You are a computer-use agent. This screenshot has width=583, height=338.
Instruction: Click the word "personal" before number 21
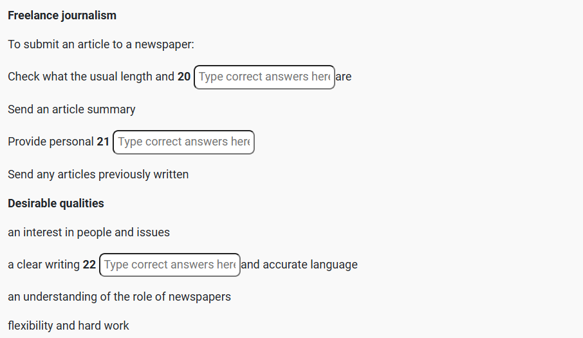pyautogui.click(x=72, y=142)
